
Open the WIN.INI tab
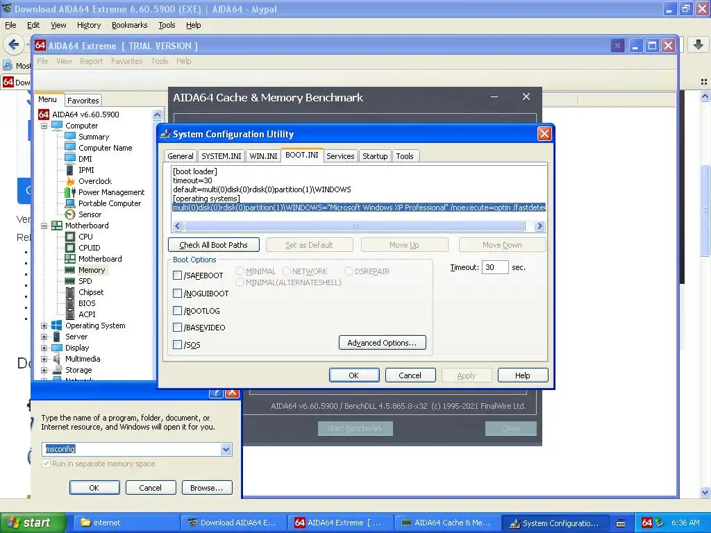[263, 156]
